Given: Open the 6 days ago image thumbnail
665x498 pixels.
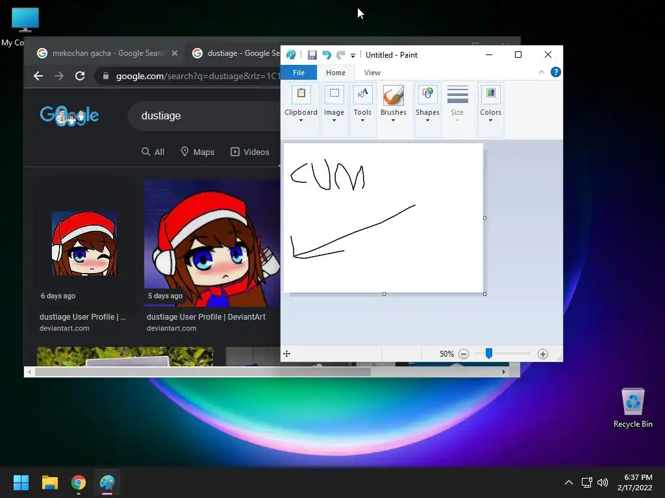Looking at the screenshot, I should (x=84, y=244).
